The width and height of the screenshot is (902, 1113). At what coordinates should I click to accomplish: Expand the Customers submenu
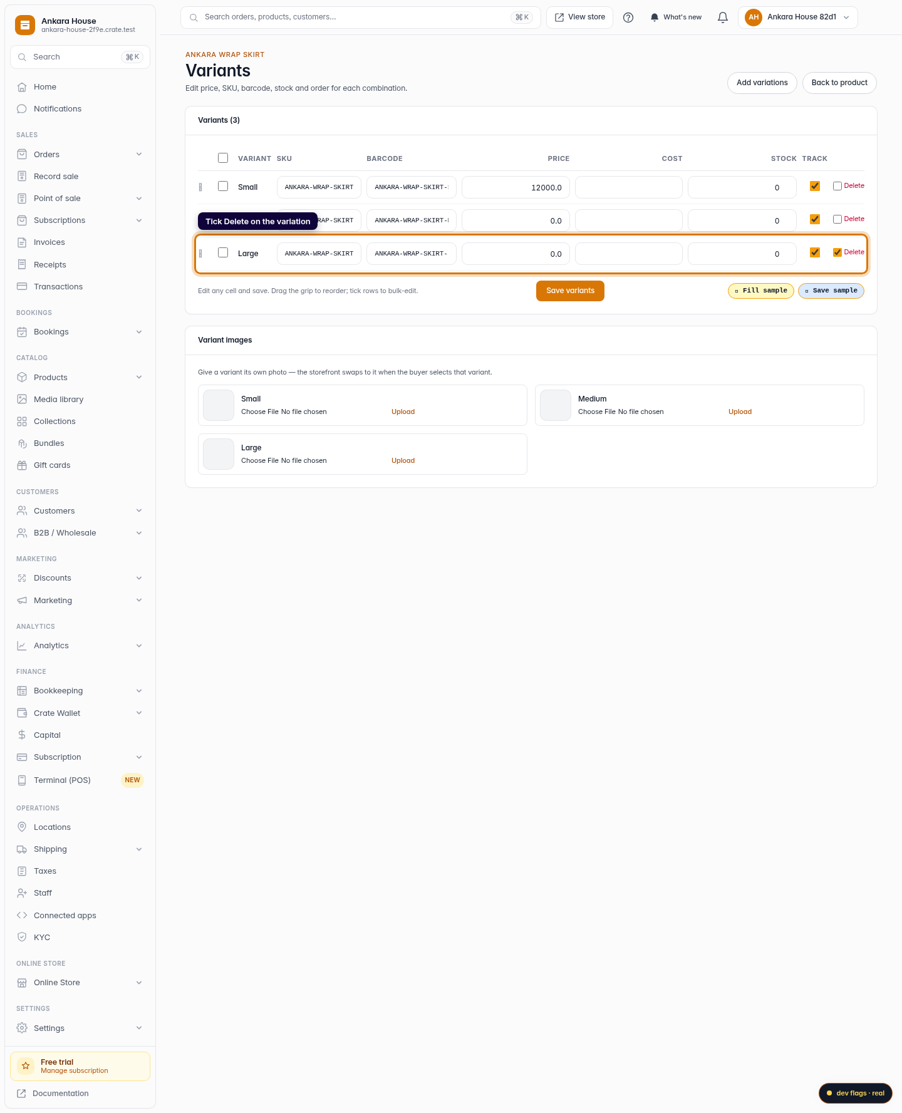click(x=80, y=511)
